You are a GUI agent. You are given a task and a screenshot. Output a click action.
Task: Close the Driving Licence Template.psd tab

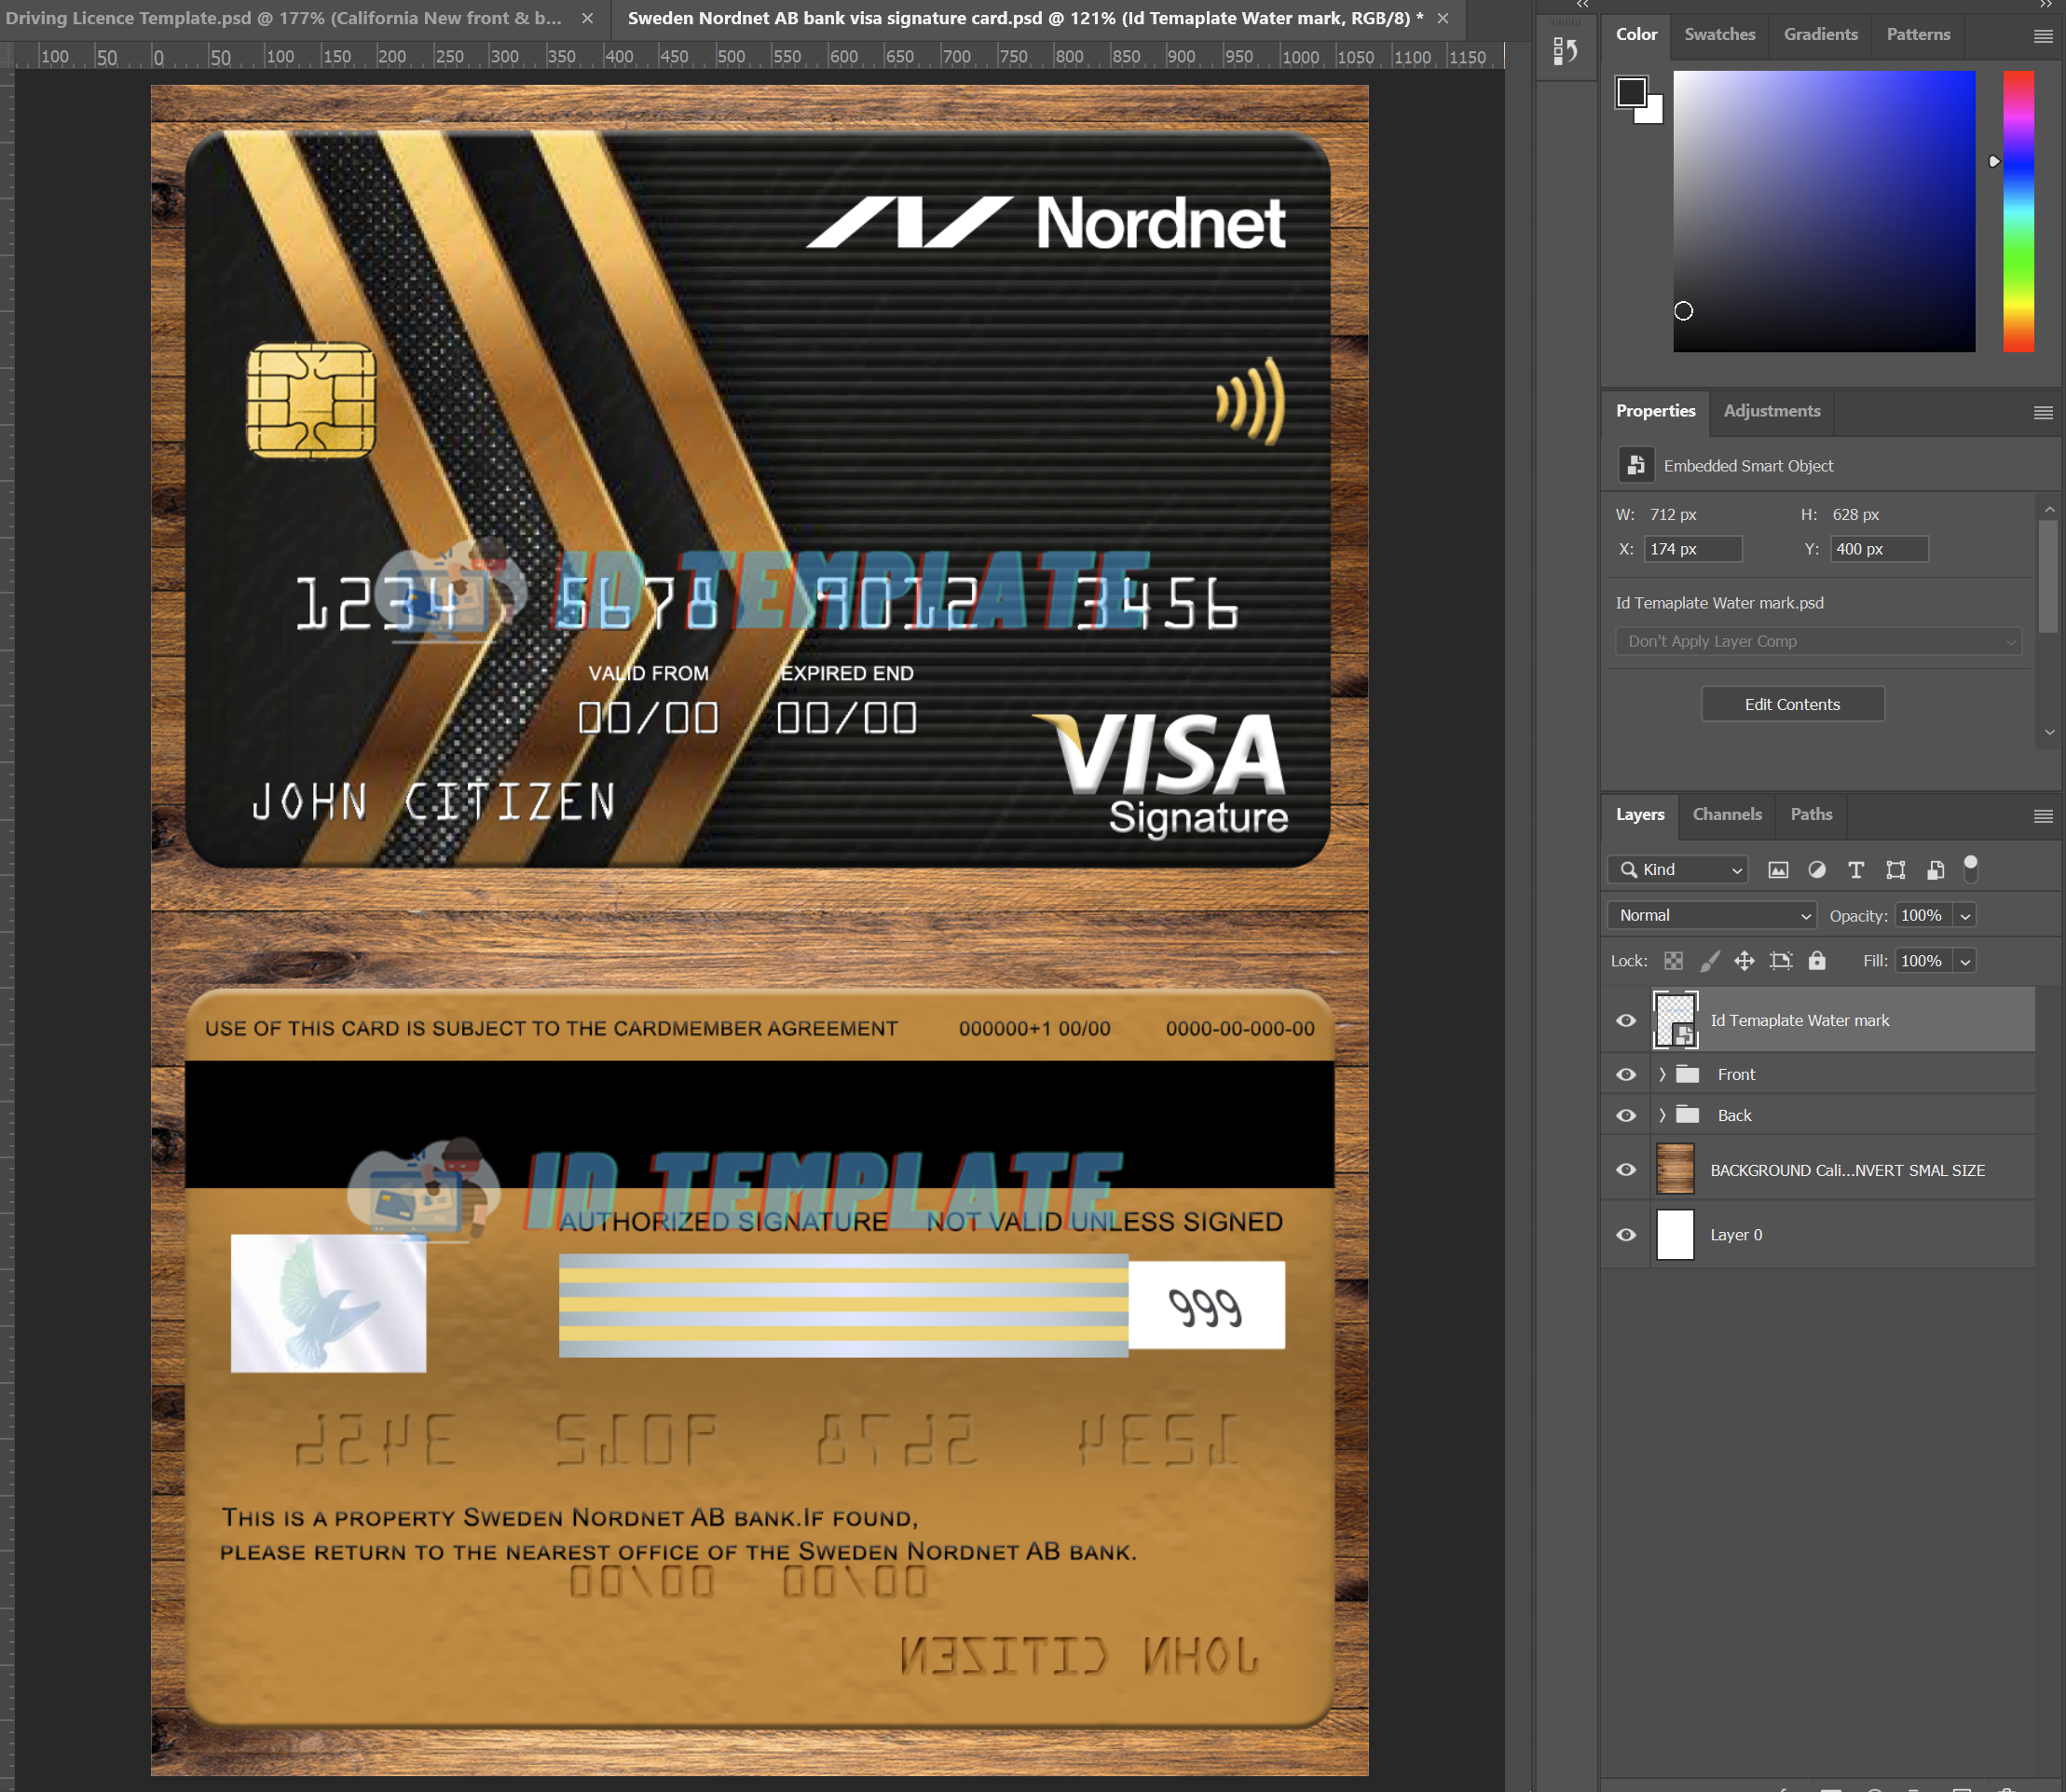coord(588,18)
